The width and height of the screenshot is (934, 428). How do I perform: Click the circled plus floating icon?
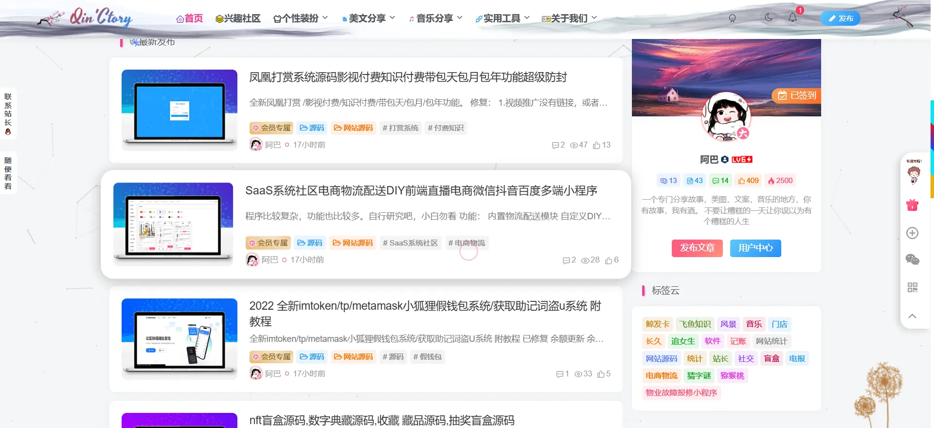click(912, 233)
